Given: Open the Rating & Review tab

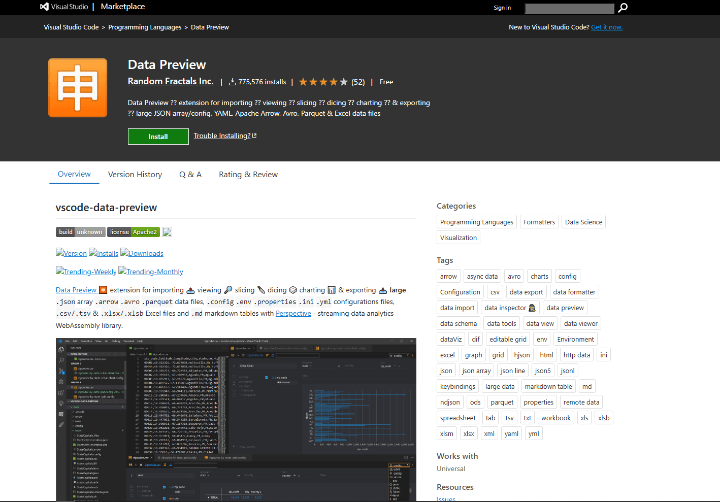Looking at the screenshot, I should pyautogui.click(x=248, y=174).
